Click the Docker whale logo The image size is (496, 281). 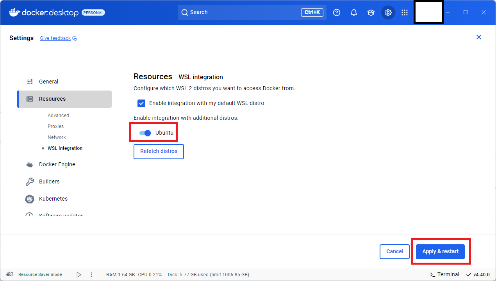pyautogui.click(x=14, y=12)
